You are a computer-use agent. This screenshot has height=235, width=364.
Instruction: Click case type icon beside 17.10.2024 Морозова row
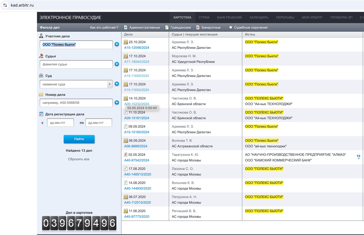click(x=126, y=56)
